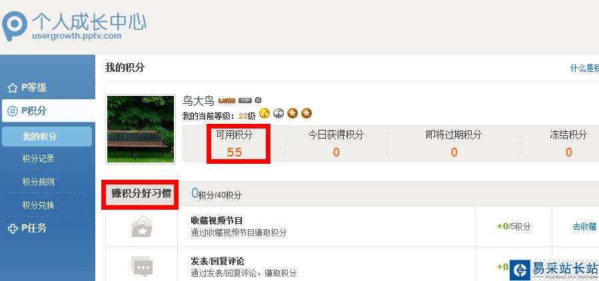Open 积分兑换 in the sidebar
This screenshot has width=599, height=281.
pyautogui.click(x=38, y=205)
